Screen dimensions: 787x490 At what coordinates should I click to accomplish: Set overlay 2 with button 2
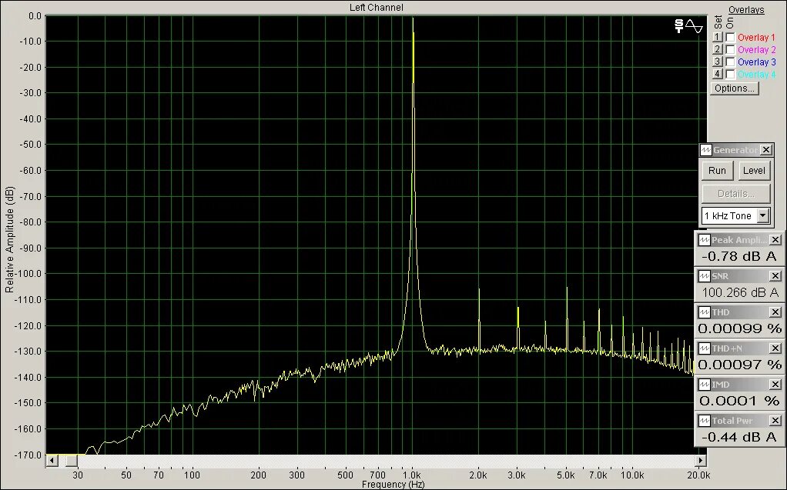(717, 49)
